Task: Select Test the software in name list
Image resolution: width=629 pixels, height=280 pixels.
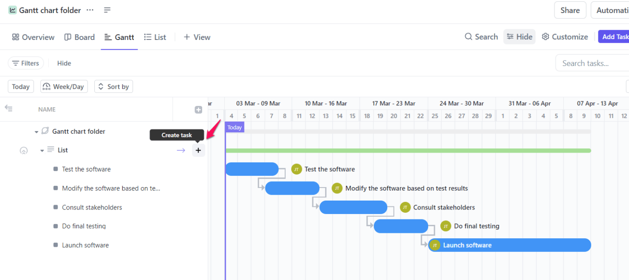Action: (x=86, y=169)
